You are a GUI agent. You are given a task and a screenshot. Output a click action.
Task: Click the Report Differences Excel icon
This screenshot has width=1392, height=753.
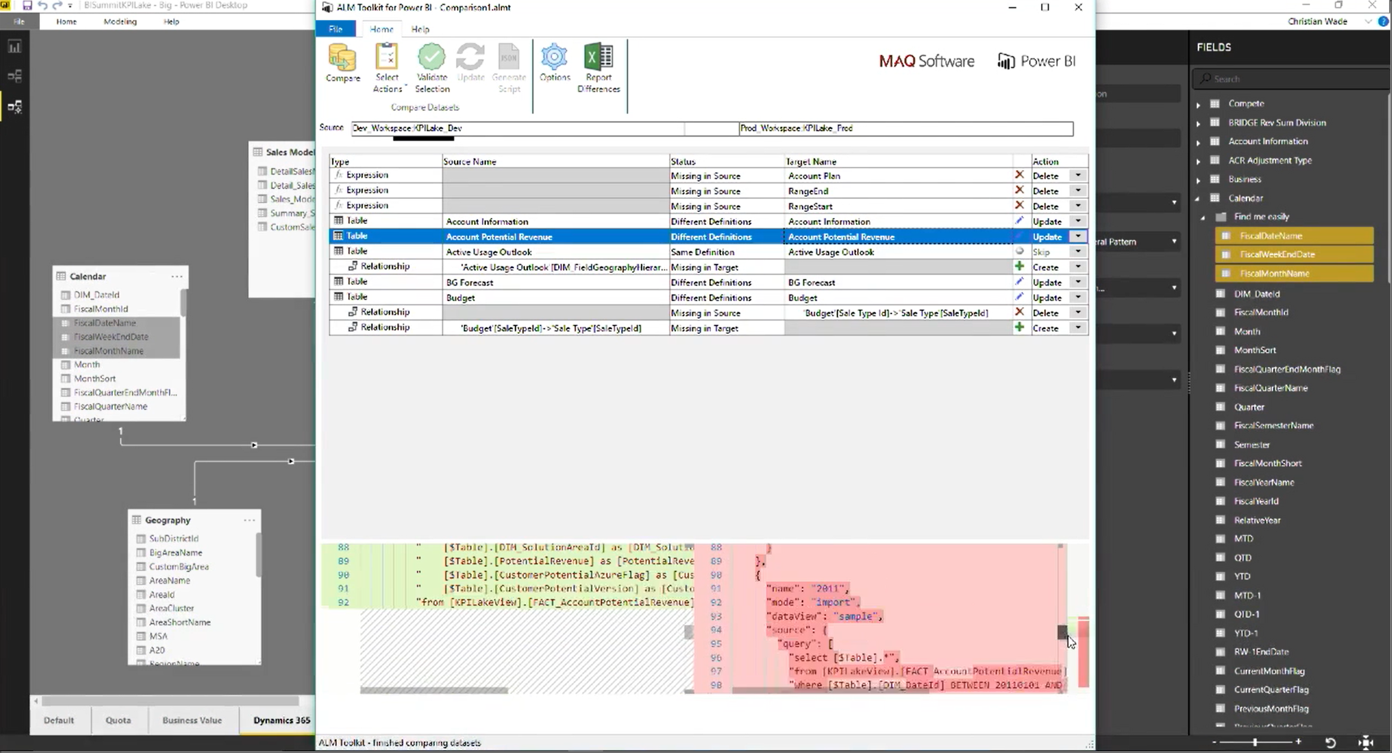(598, 57)
